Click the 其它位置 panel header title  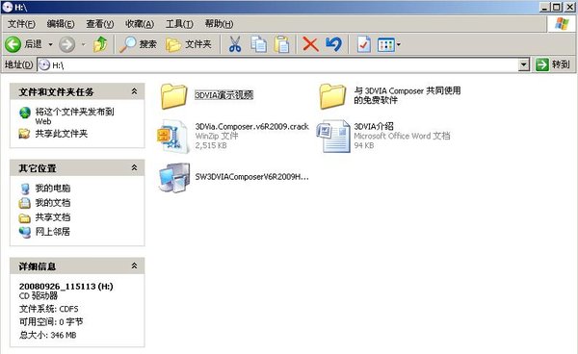click(x=38, y=168)
